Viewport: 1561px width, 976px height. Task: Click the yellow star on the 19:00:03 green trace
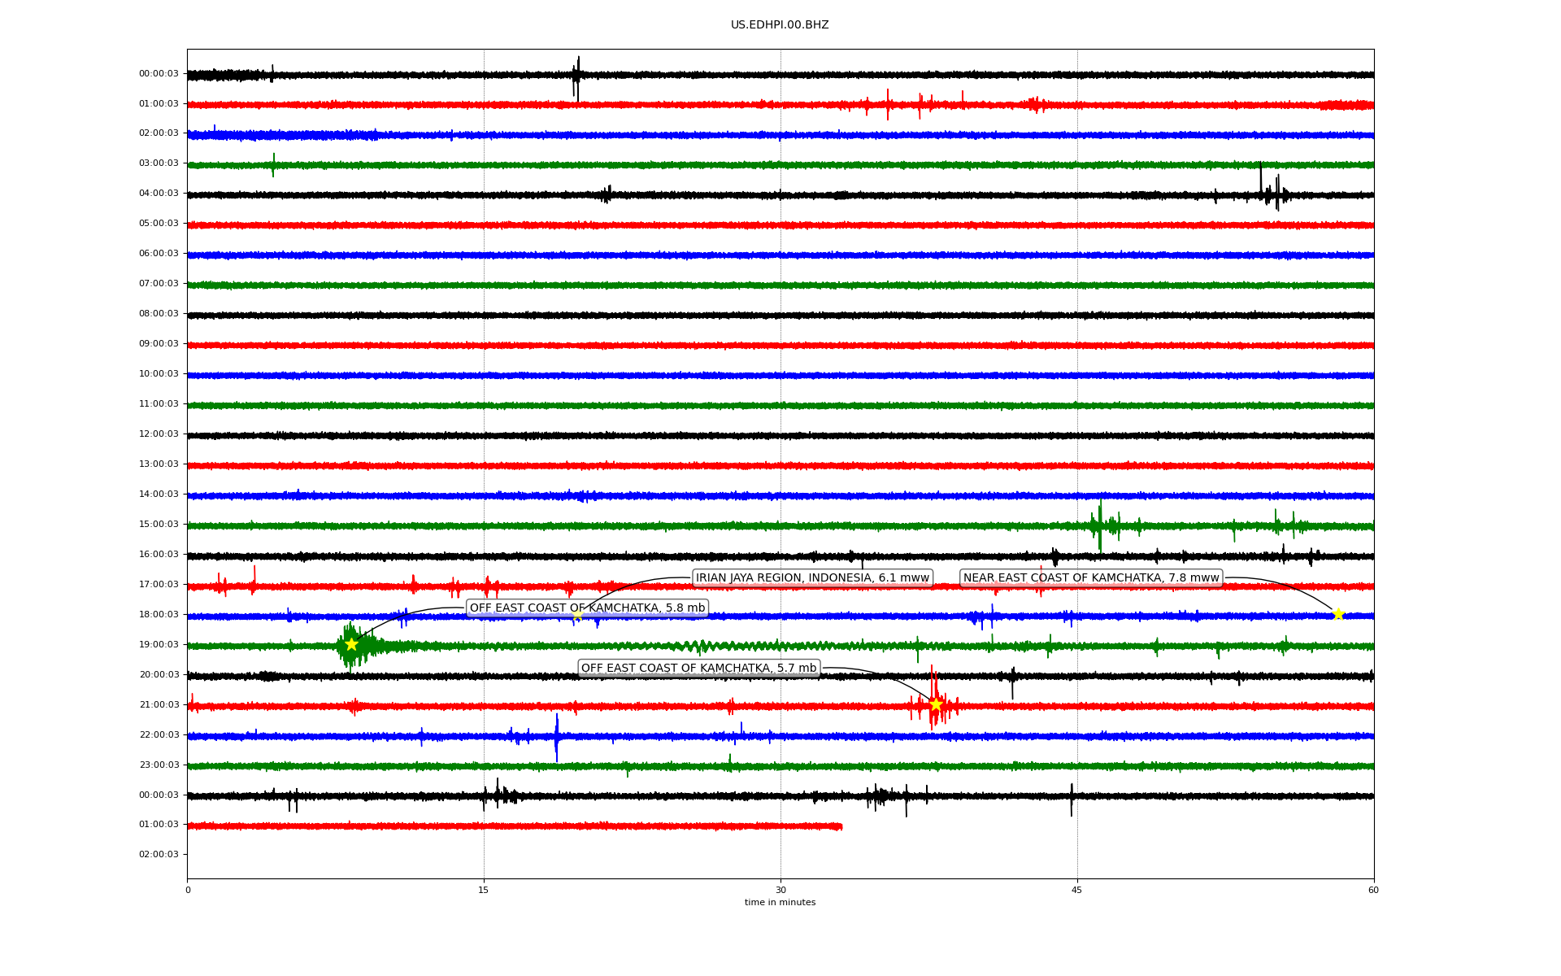tap(351, 644)
